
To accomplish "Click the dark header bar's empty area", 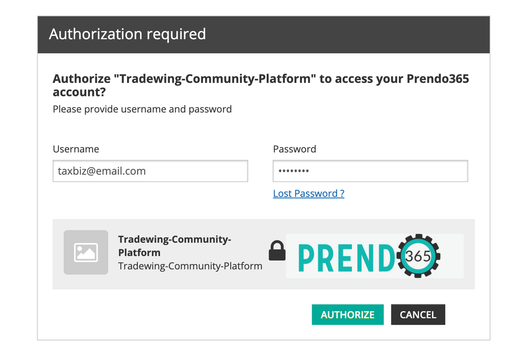I will [x=351, y=34].
